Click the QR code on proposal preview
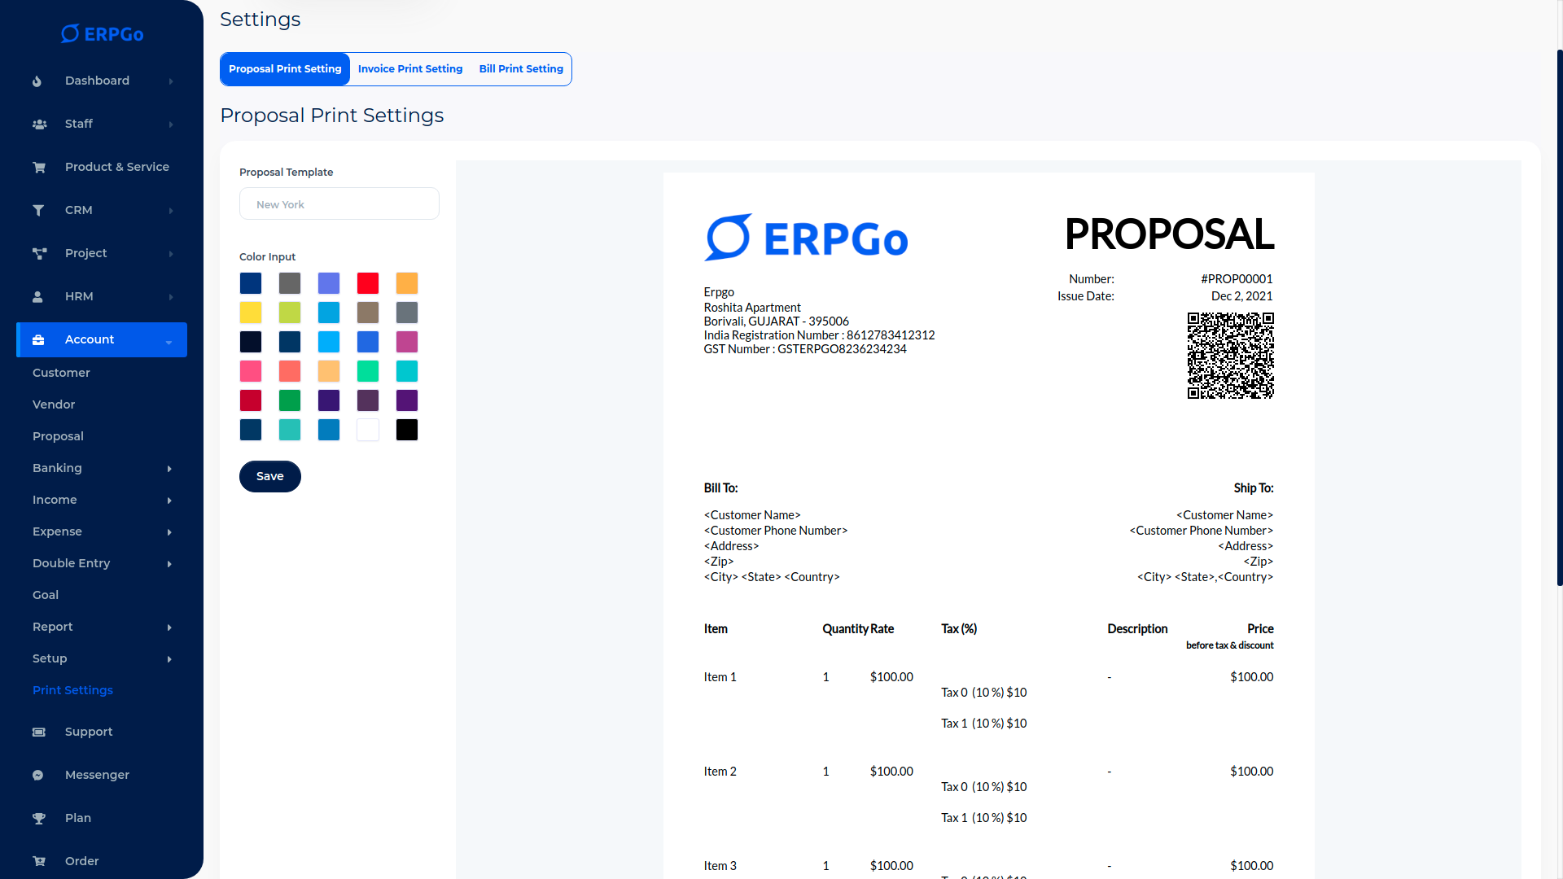Screen dimensions: 1563x879 (1230, 356)
